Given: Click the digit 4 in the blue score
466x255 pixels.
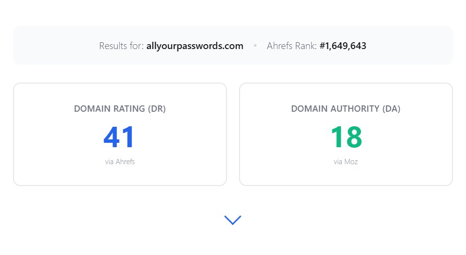Looking at the screenshot, I should (112, 137).
